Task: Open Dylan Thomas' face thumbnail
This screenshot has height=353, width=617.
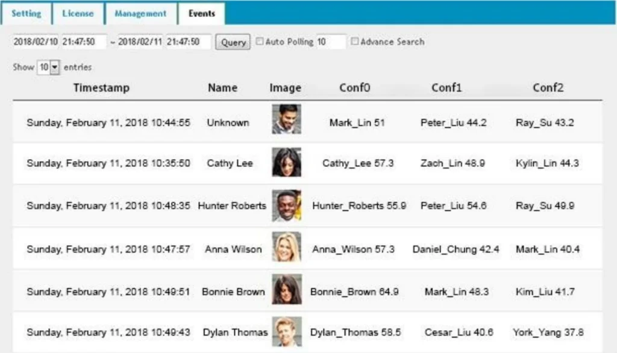Action: [287, 332]
